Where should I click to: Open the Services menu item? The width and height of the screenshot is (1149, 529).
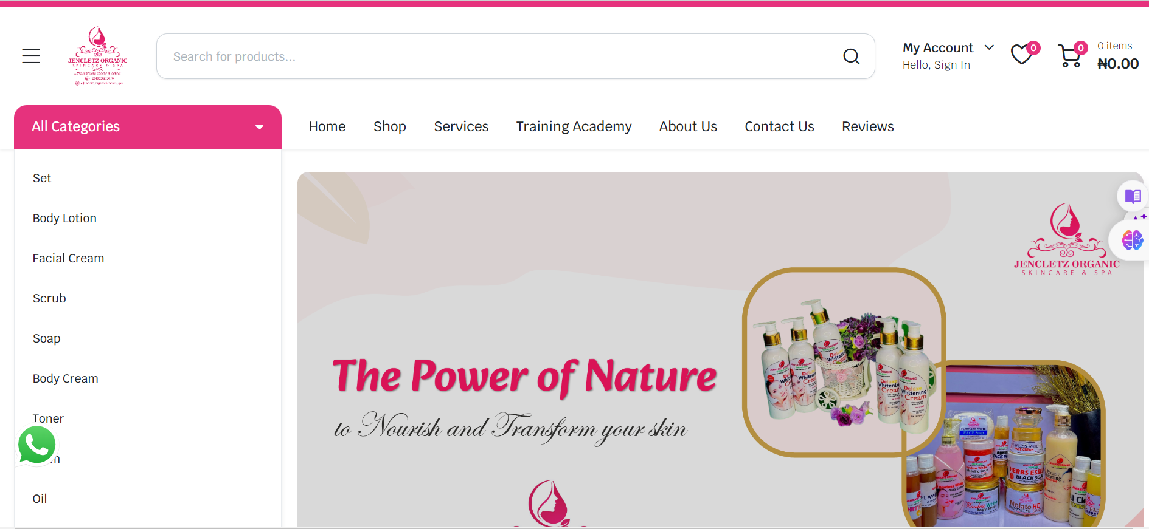461,126
